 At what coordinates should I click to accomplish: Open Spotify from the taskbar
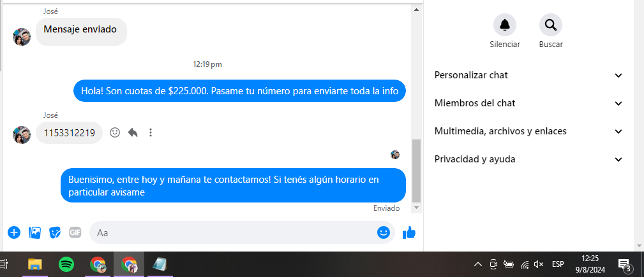point(66,264)
